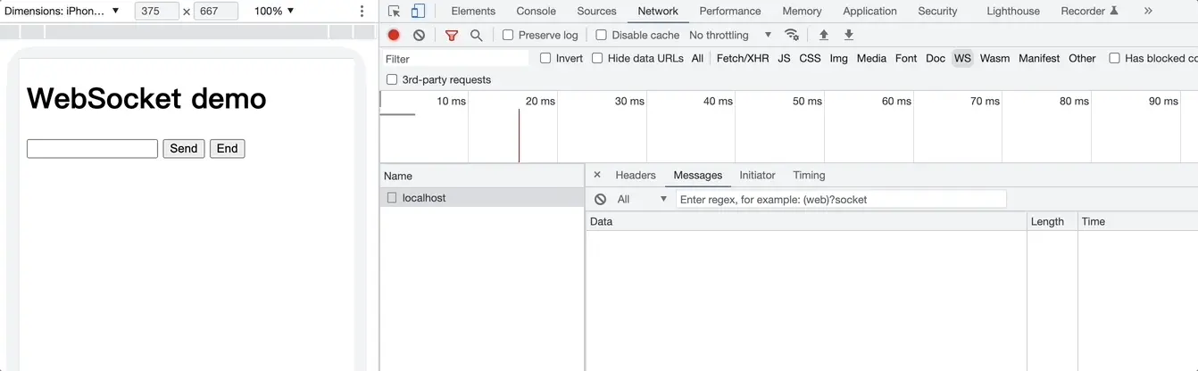Stop recording network log
Viewport: 1198px width, 371px height.
[x=394, y=35]
